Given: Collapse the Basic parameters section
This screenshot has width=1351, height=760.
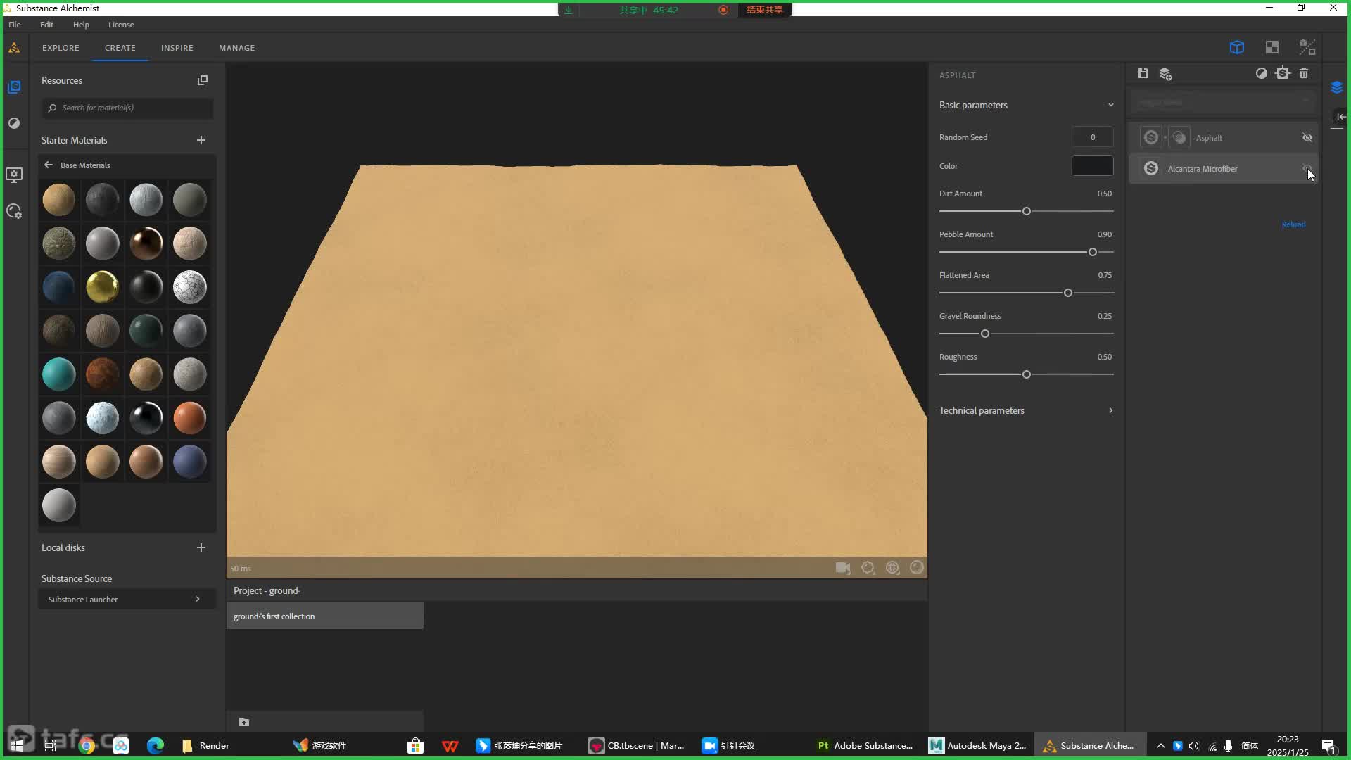Looking at the screenshot, I should point(1111,105).
